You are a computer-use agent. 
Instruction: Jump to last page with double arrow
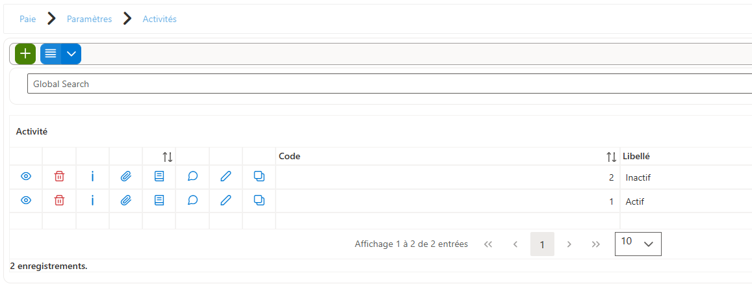[x=595, y=244]
